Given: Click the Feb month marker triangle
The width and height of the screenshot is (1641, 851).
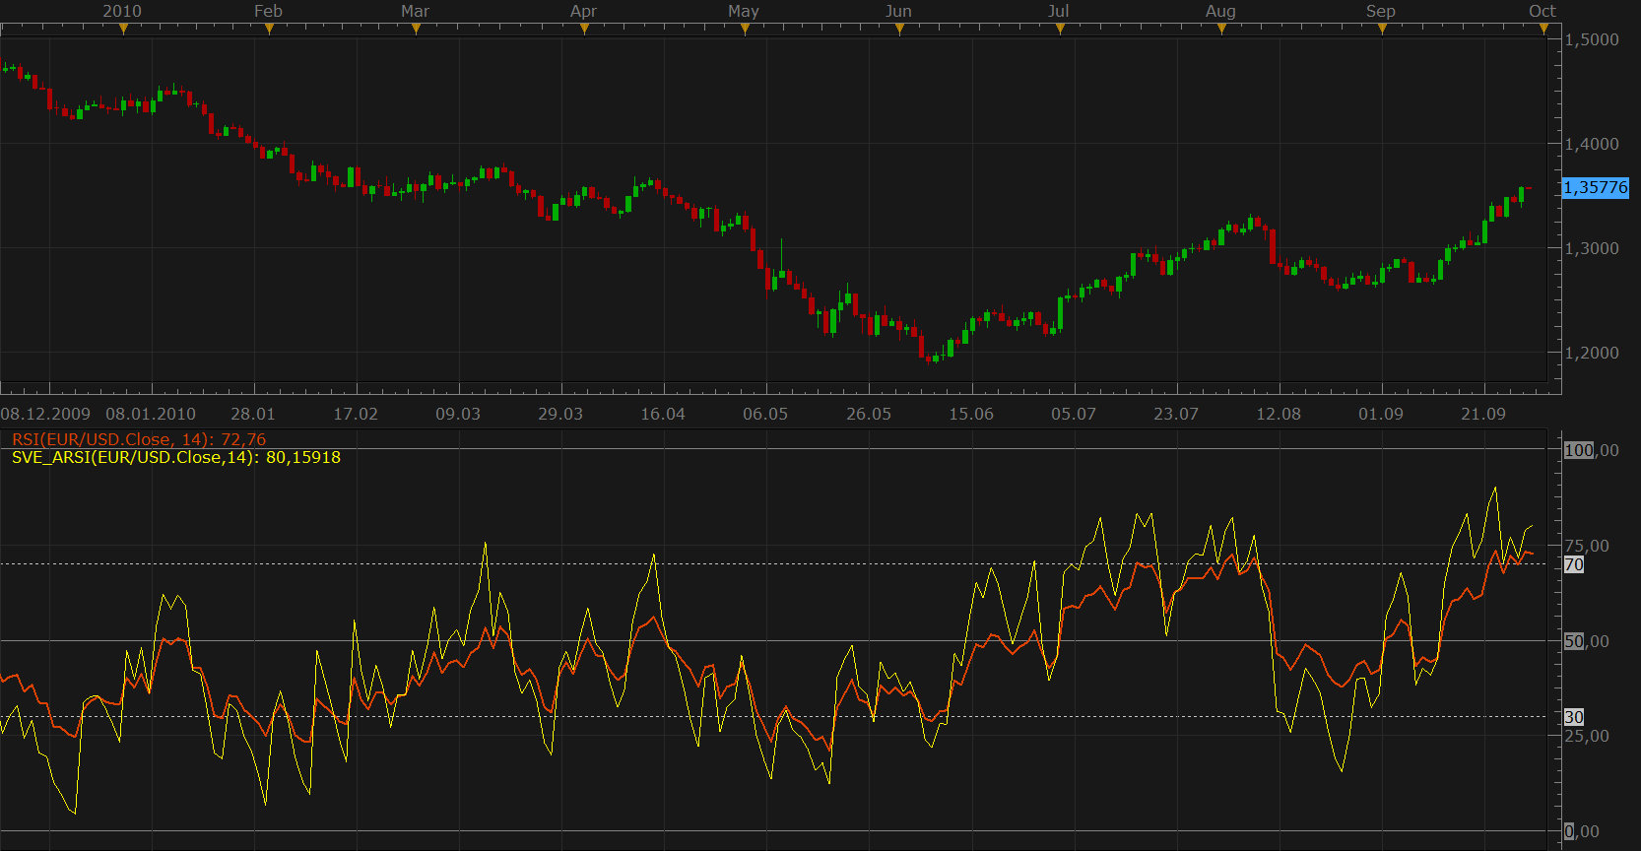Looking at the screenshot, I should coord(269,29).
